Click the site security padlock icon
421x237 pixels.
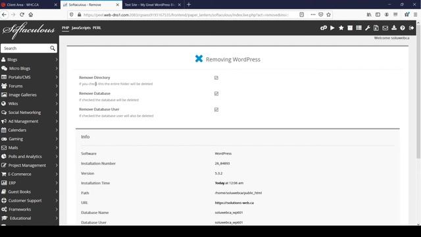(x=79, y=14)
